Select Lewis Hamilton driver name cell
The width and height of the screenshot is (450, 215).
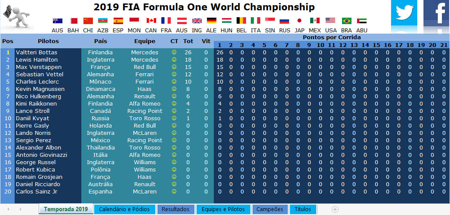pyautogui.click(x=37, y=60)
